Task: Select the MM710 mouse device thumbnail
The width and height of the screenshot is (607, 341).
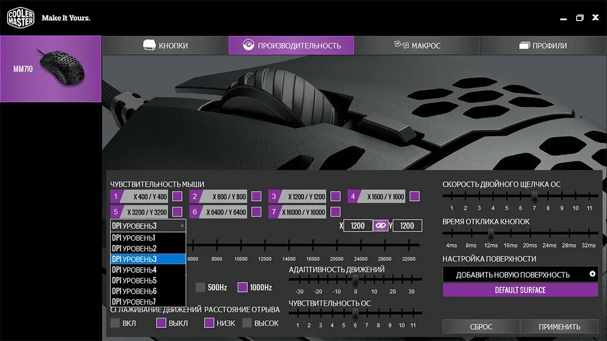Action: [x=51, y=69]
